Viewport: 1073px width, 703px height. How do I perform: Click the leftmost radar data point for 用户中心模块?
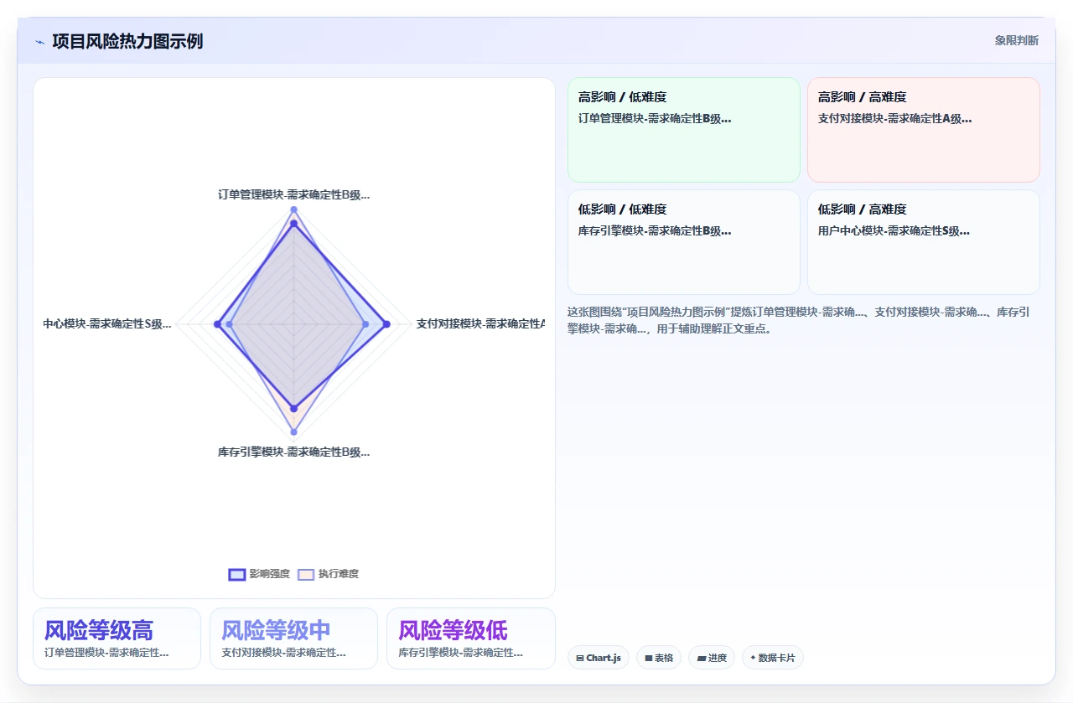(x=218, y=323)
